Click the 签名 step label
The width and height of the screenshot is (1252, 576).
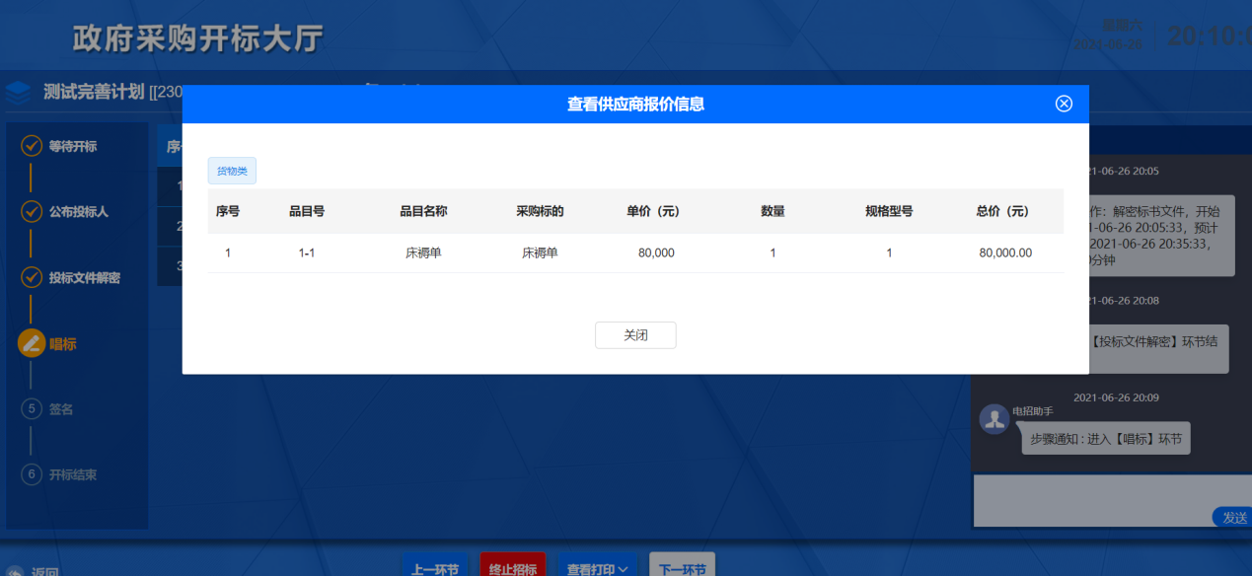pos(61,408)
